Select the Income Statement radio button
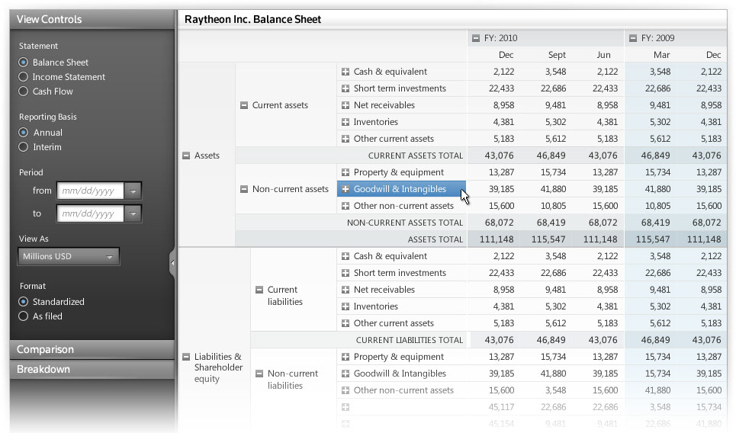 (23, 76)
